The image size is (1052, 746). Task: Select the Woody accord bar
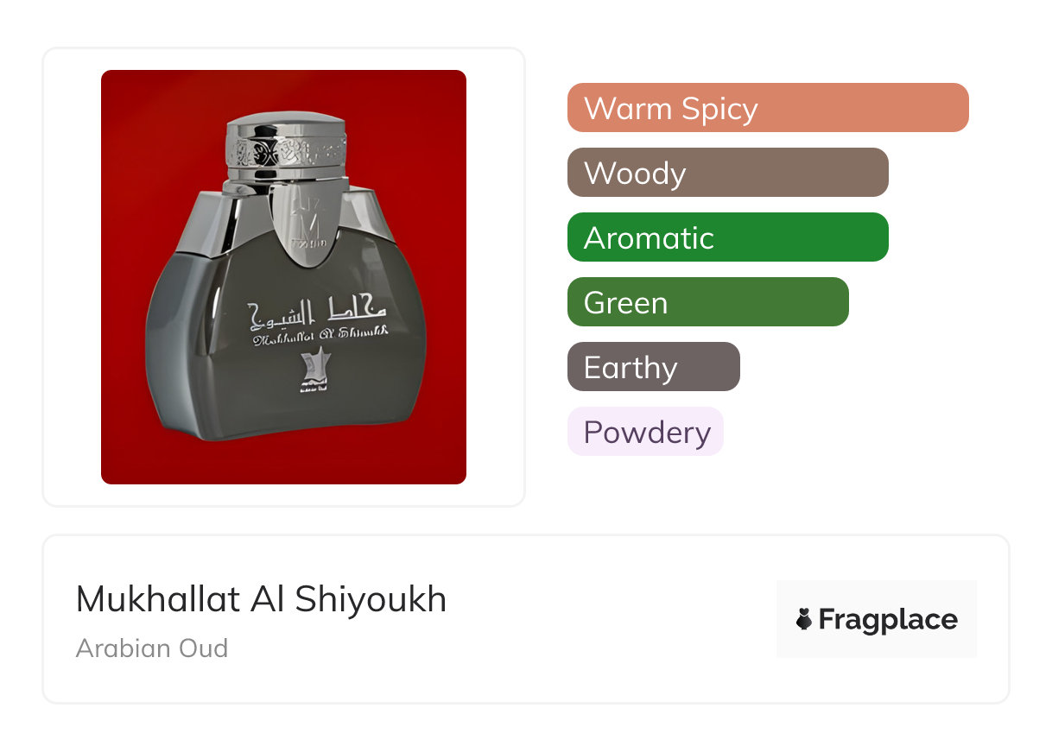(x=727, y=173)
